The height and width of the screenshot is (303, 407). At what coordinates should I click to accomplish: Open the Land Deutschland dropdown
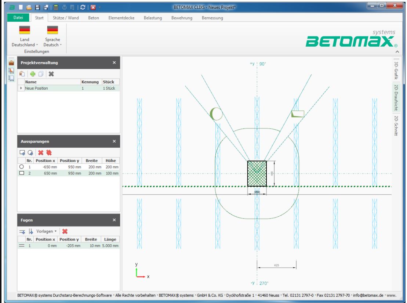(25, 36)
